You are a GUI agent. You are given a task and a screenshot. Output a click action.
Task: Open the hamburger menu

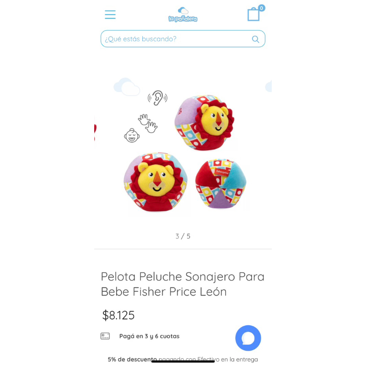[110, 15]
